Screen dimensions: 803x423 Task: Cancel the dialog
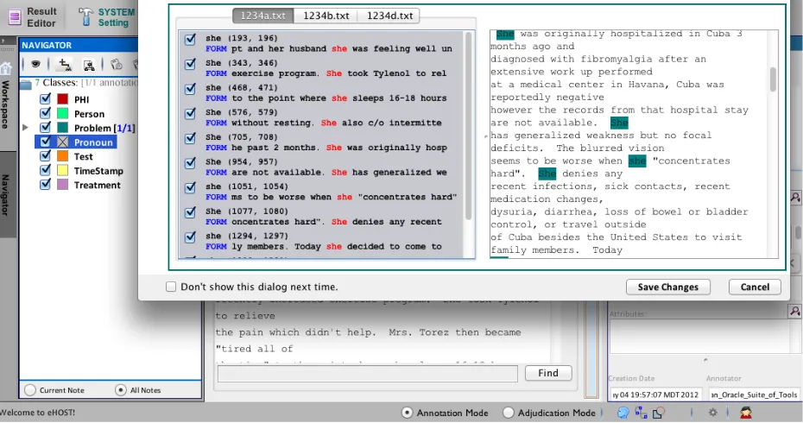click(x=755, y=287)
